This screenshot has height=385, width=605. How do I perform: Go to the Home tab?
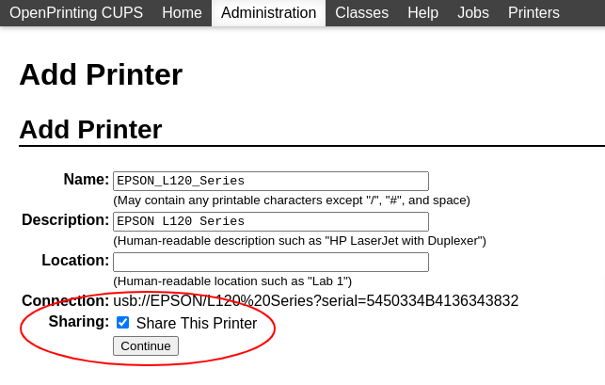coord(182,13)
